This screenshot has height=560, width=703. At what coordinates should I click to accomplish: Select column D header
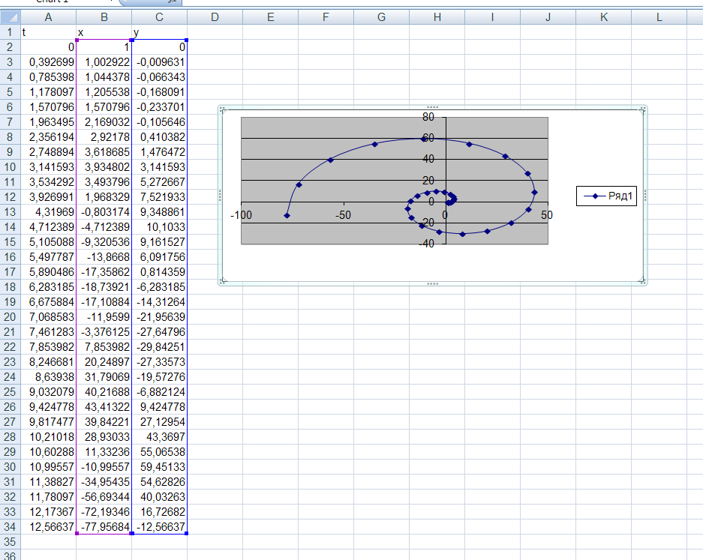(215, 17)
